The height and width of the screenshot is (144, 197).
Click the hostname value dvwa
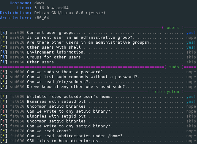pyautogui.click(x=39, y=3)
